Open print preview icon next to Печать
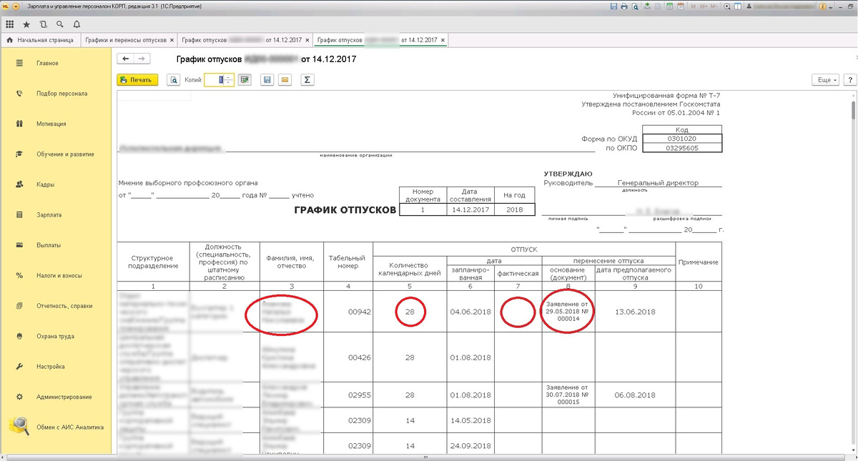The width and height of the screenshot is (858, 461). [x=173, y=80]
